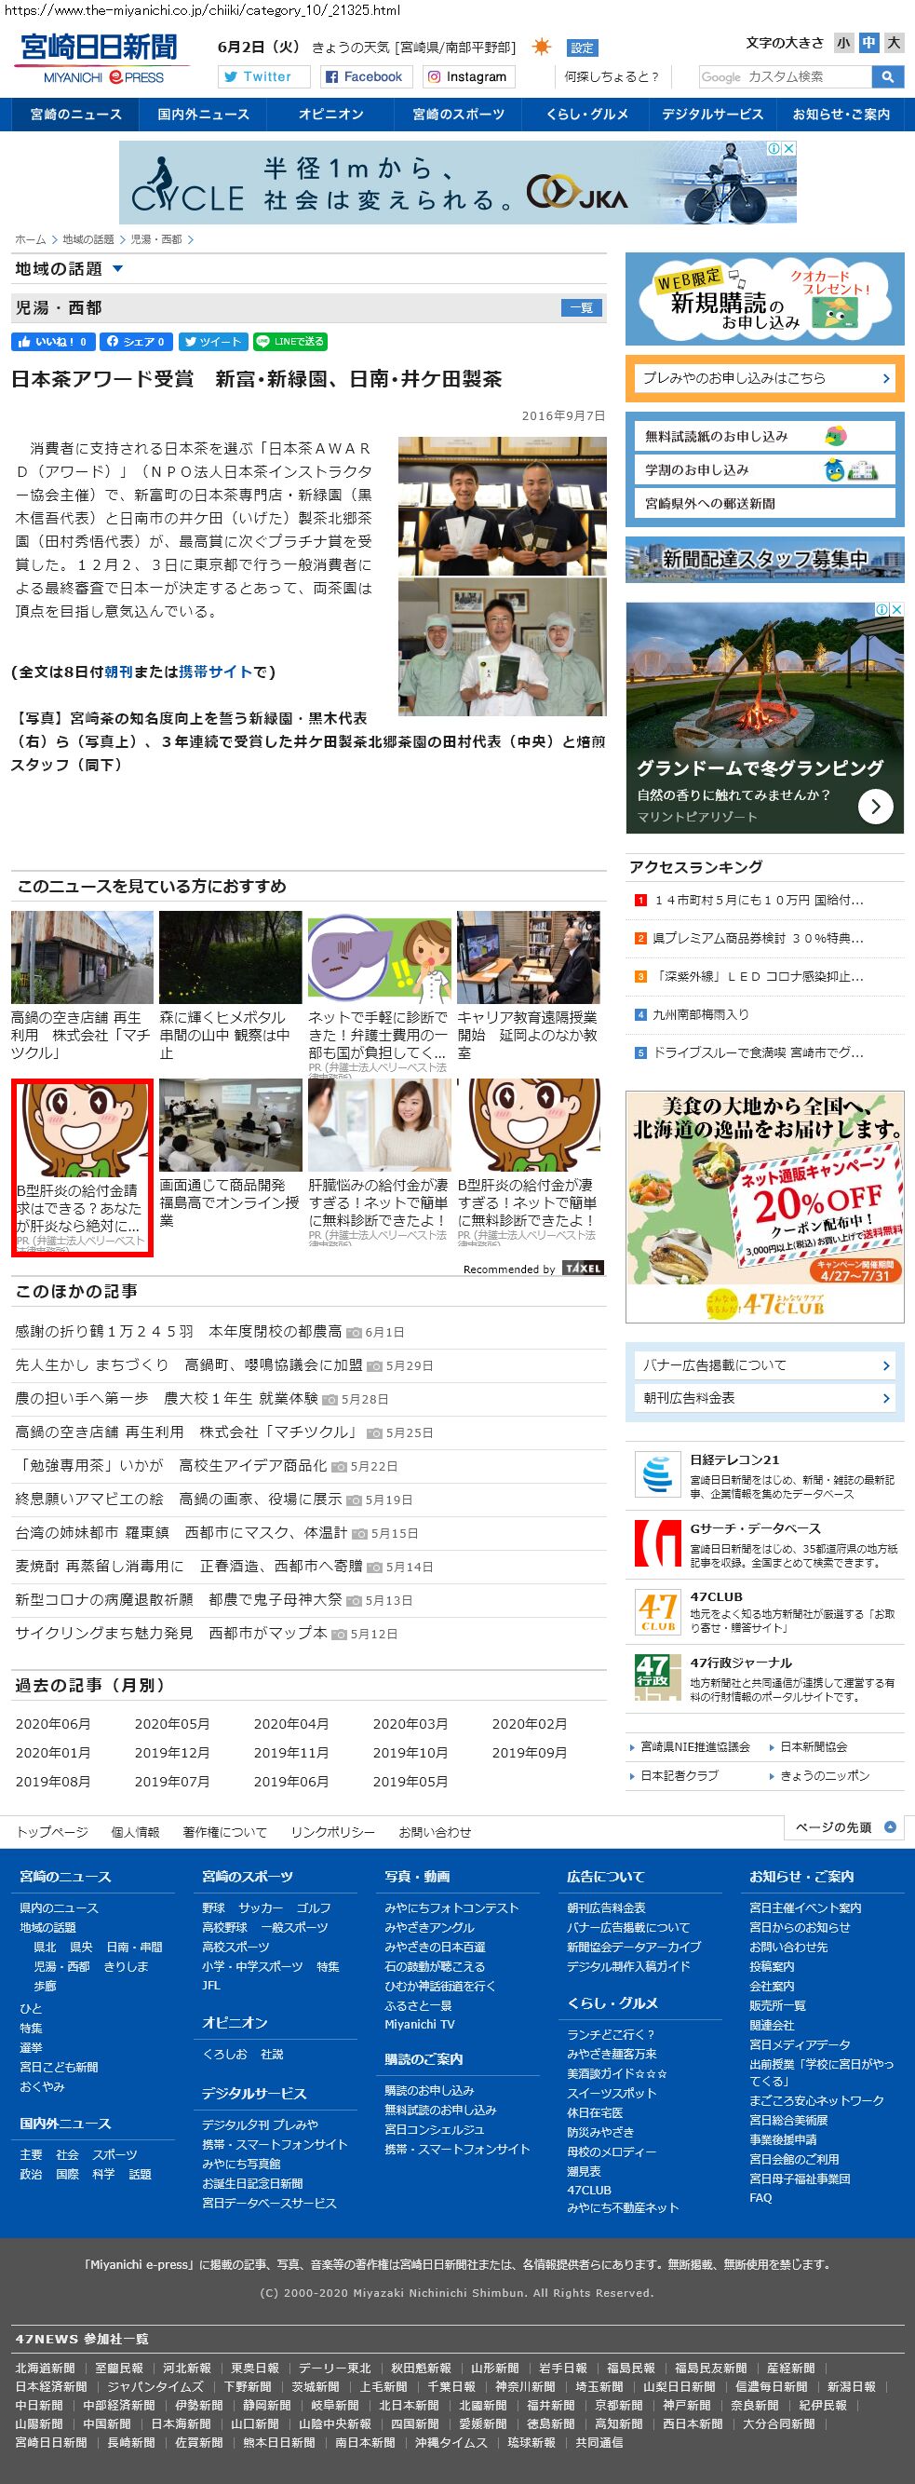The width and height of the screenshot is (915, 2484).
Task: Click the glamping ad round arrow button
Action: tap(876, 807)
